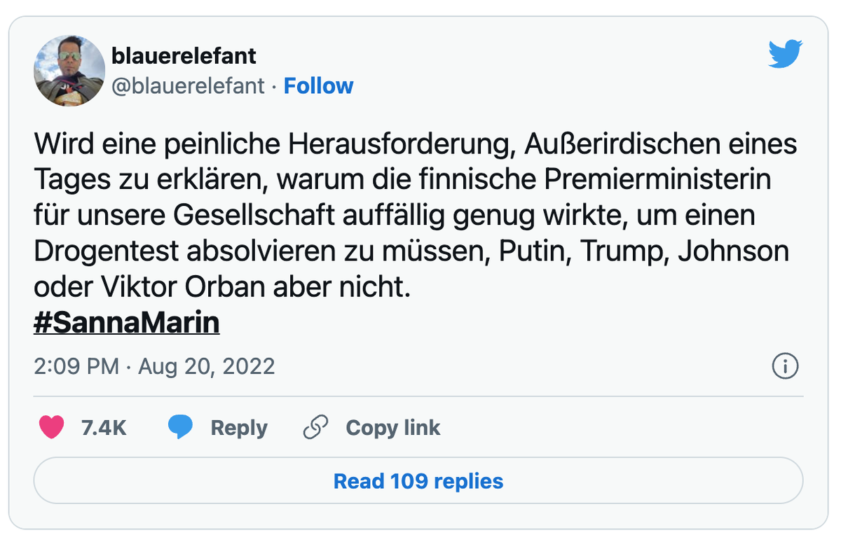
Task: Like the tweet with the heart icon
Action: coord(52,427)
